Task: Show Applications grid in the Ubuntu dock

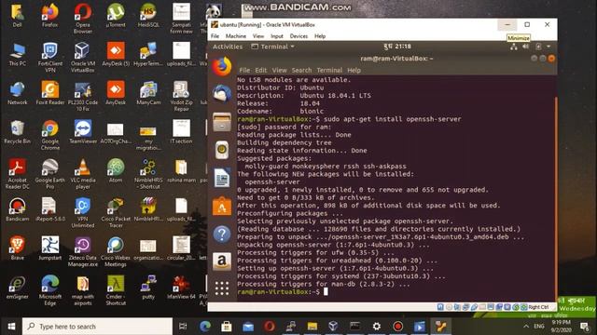Action: tap(222, 288)
